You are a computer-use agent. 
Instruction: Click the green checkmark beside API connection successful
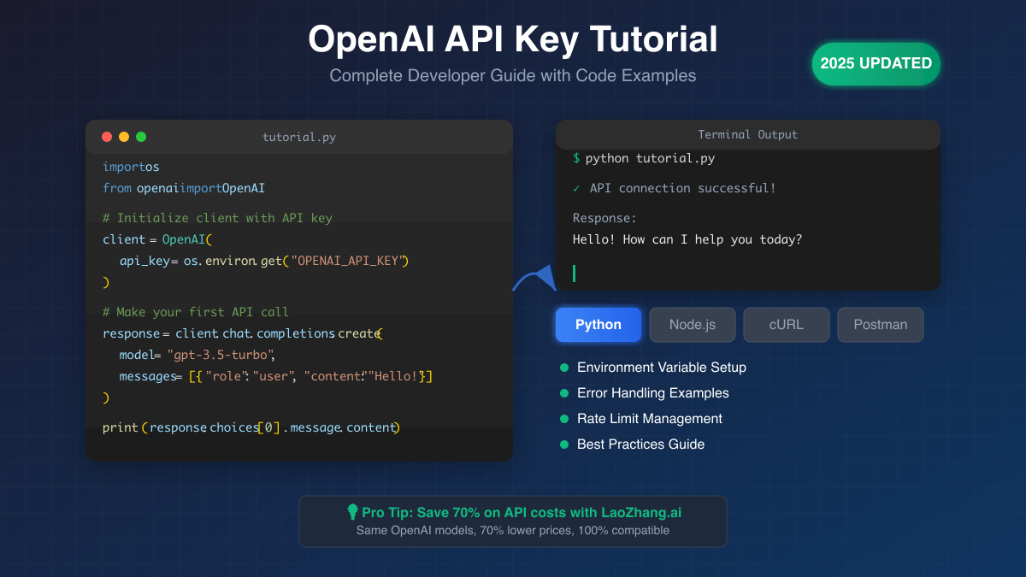(576, 188)
